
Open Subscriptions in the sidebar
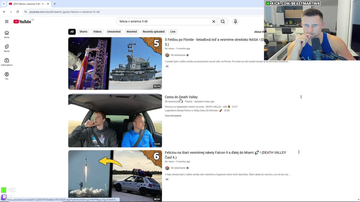coord(7,62)
